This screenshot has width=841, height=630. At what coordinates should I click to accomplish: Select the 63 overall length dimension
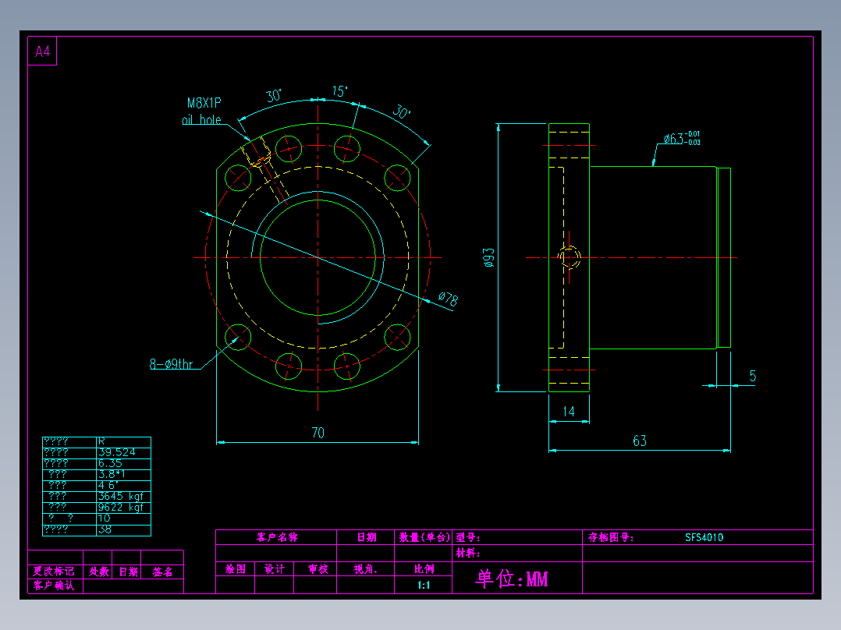[x=640, y=441]
